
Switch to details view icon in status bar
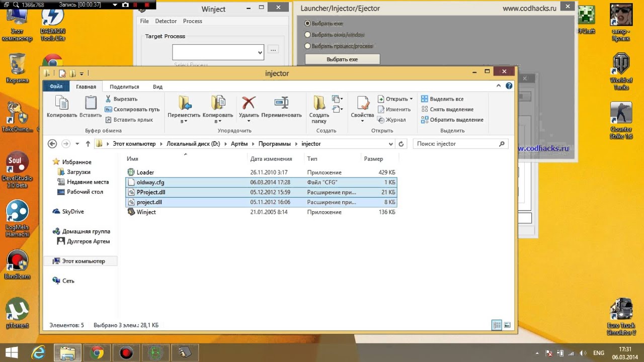point(497,325)
